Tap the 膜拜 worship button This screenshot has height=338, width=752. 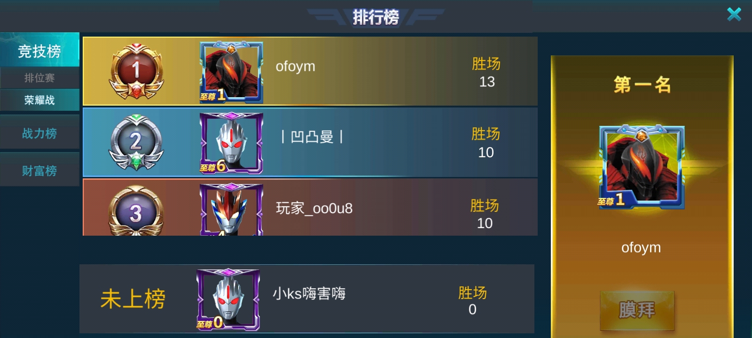pos(637,310)
